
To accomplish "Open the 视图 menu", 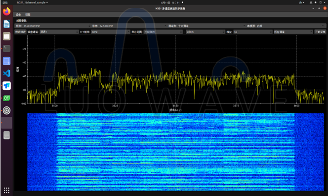I will [28, 15].
